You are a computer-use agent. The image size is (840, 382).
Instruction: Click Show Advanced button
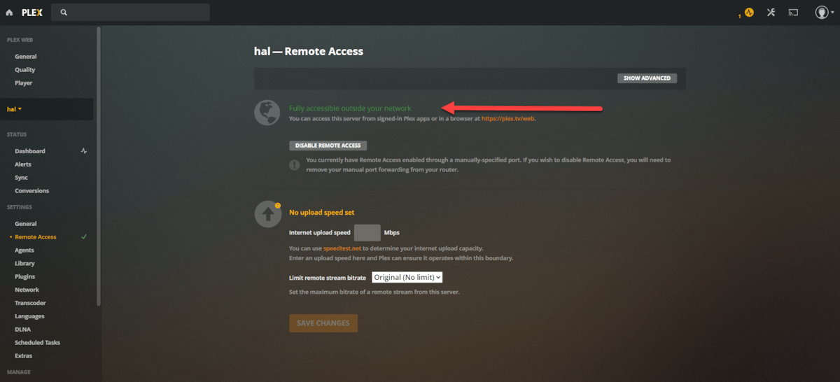[647, 78]
